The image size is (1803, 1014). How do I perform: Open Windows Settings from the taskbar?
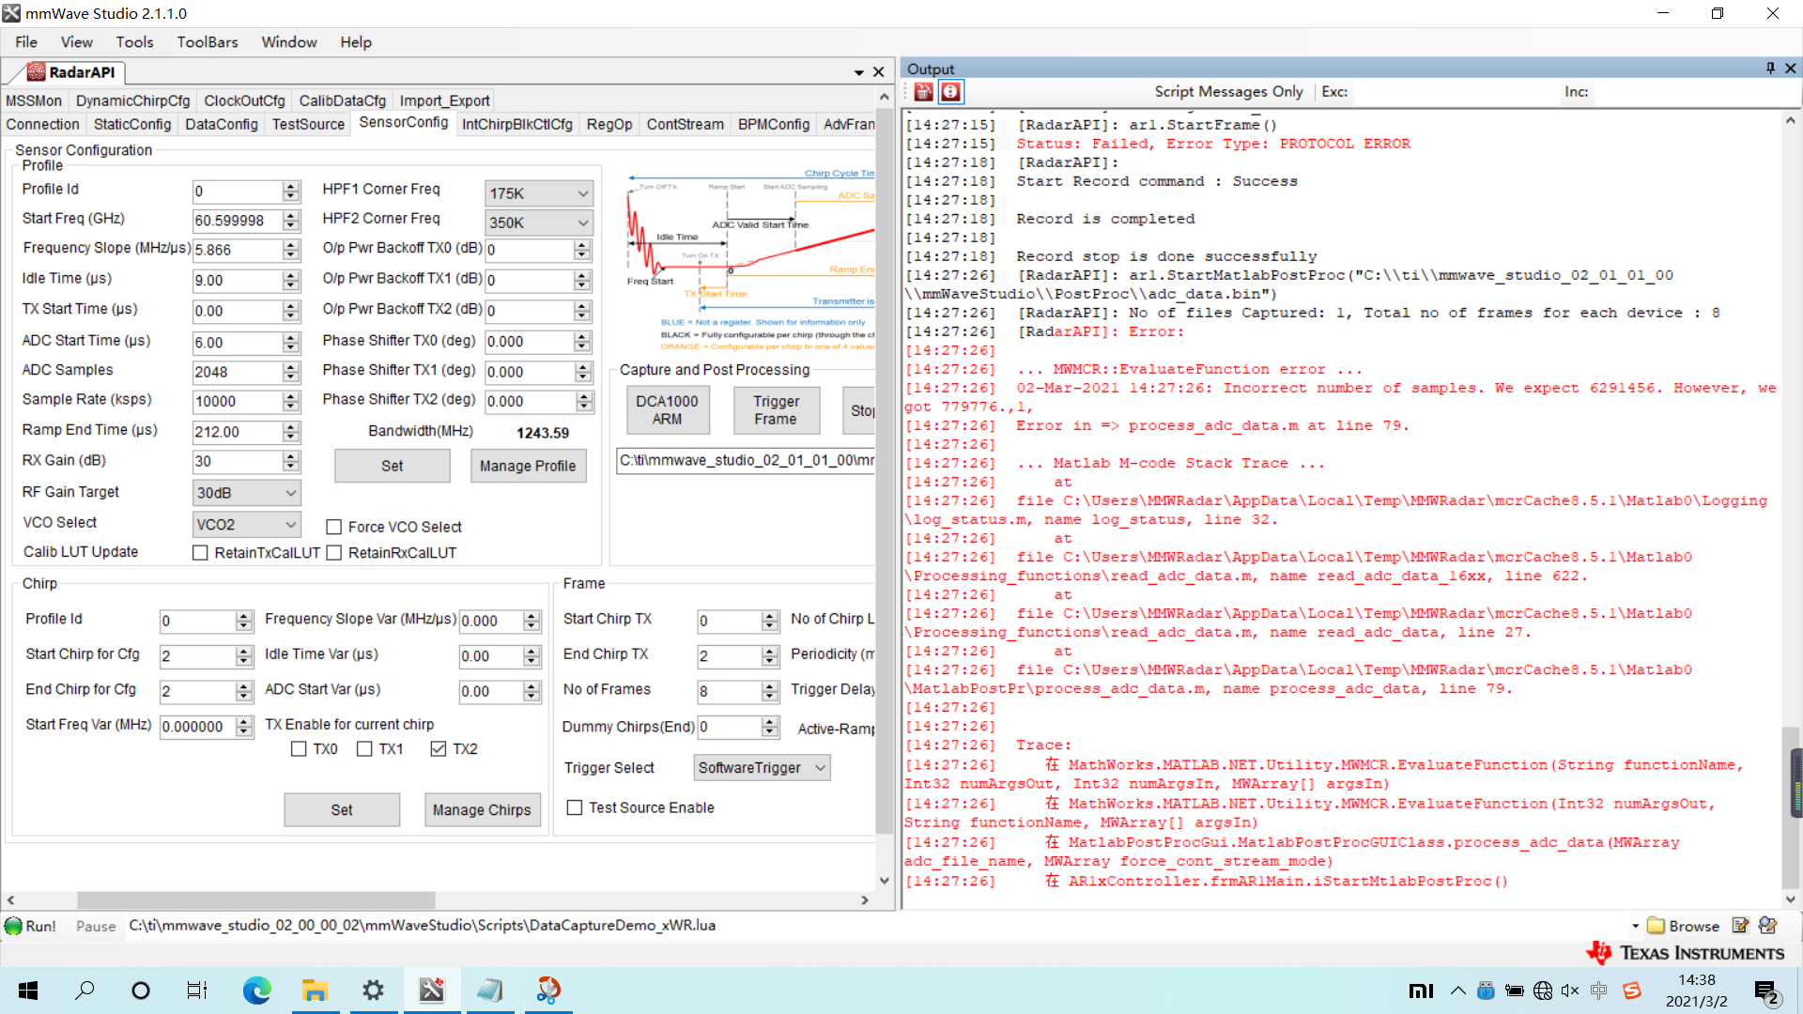(x=373, y=991)
